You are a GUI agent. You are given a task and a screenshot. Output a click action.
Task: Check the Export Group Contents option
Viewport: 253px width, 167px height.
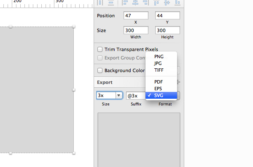(x=100, y=58)
